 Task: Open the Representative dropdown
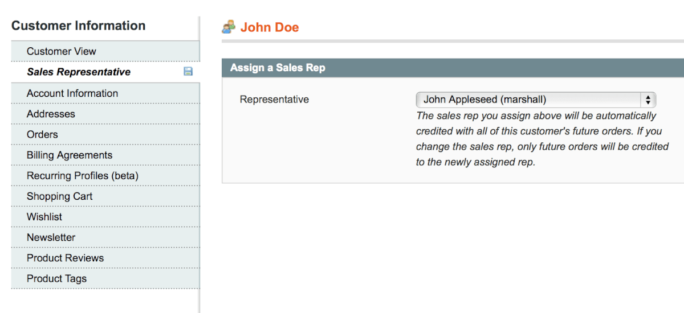tap(530, 100)
